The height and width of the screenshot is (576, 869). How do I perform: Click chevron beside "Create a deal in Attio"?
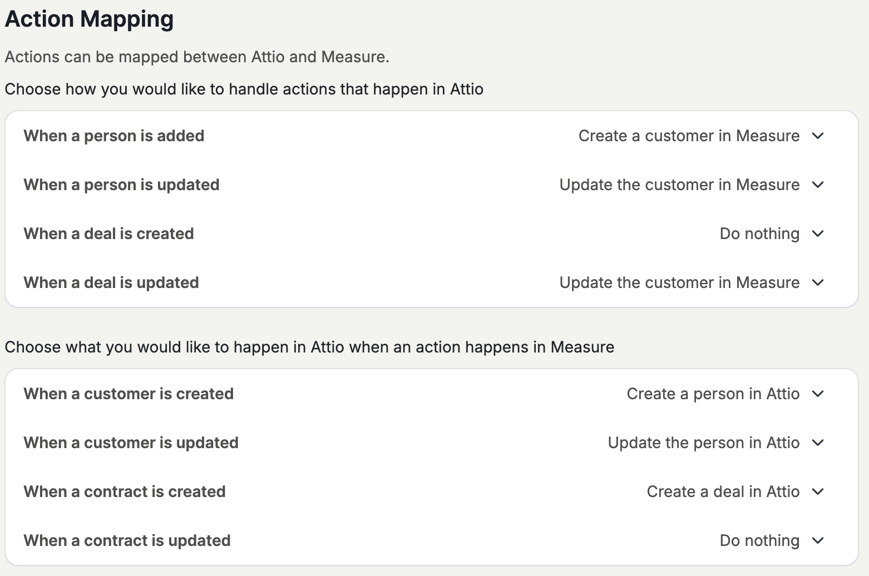(818, 492)
